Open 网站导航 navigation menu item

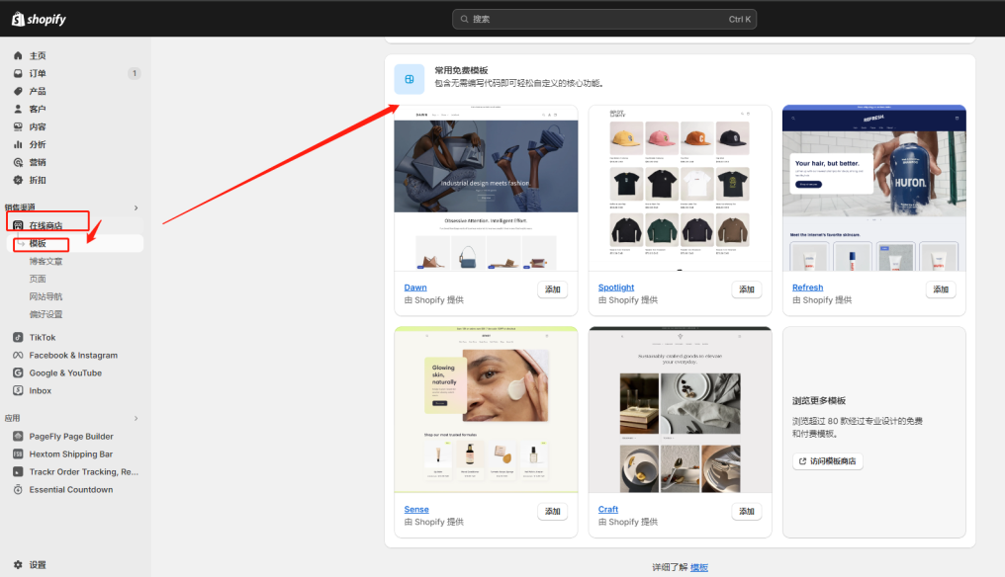48,296
